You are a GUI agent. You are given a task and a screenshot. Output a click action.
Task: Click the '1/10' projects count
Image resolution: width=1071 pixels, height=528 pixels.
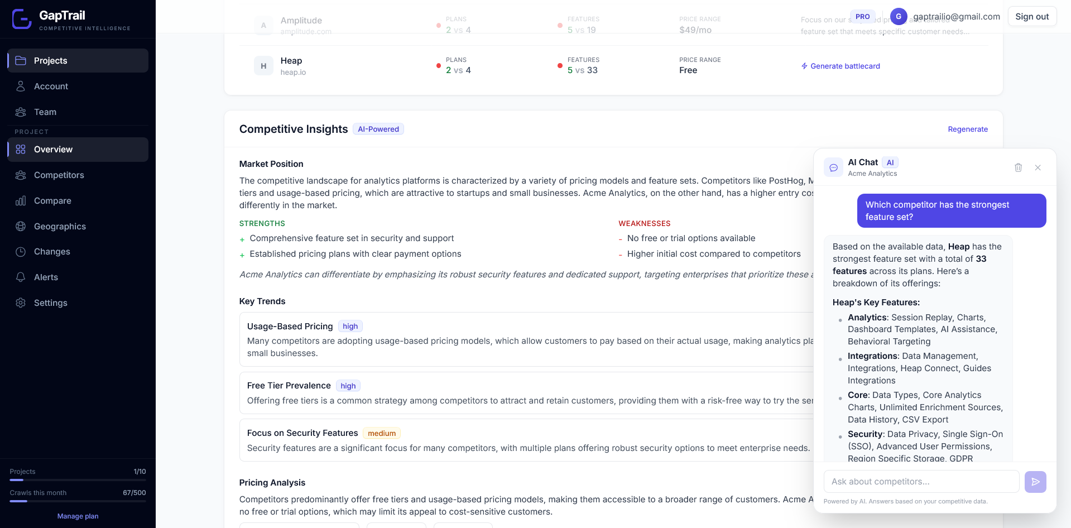pyautogui.click(x=140, y=471)
